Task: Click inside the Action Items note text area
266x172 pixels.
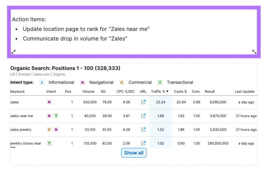Action: tap(134, 32)
